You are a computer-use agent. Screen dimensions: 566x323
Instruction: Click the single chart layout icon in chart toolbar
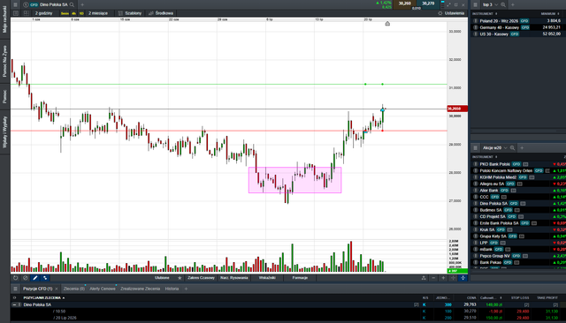click(x=16, y=13)
